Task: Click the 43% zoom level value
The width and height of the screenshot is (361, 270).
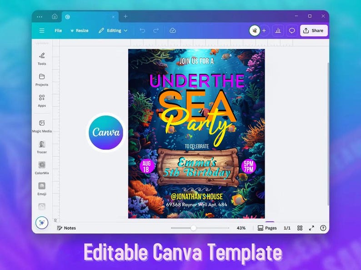Action: 241,228
